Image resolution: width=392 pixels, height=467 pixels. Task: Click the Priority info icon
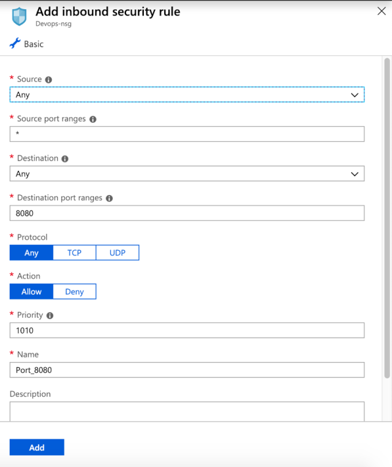point(50,316)
